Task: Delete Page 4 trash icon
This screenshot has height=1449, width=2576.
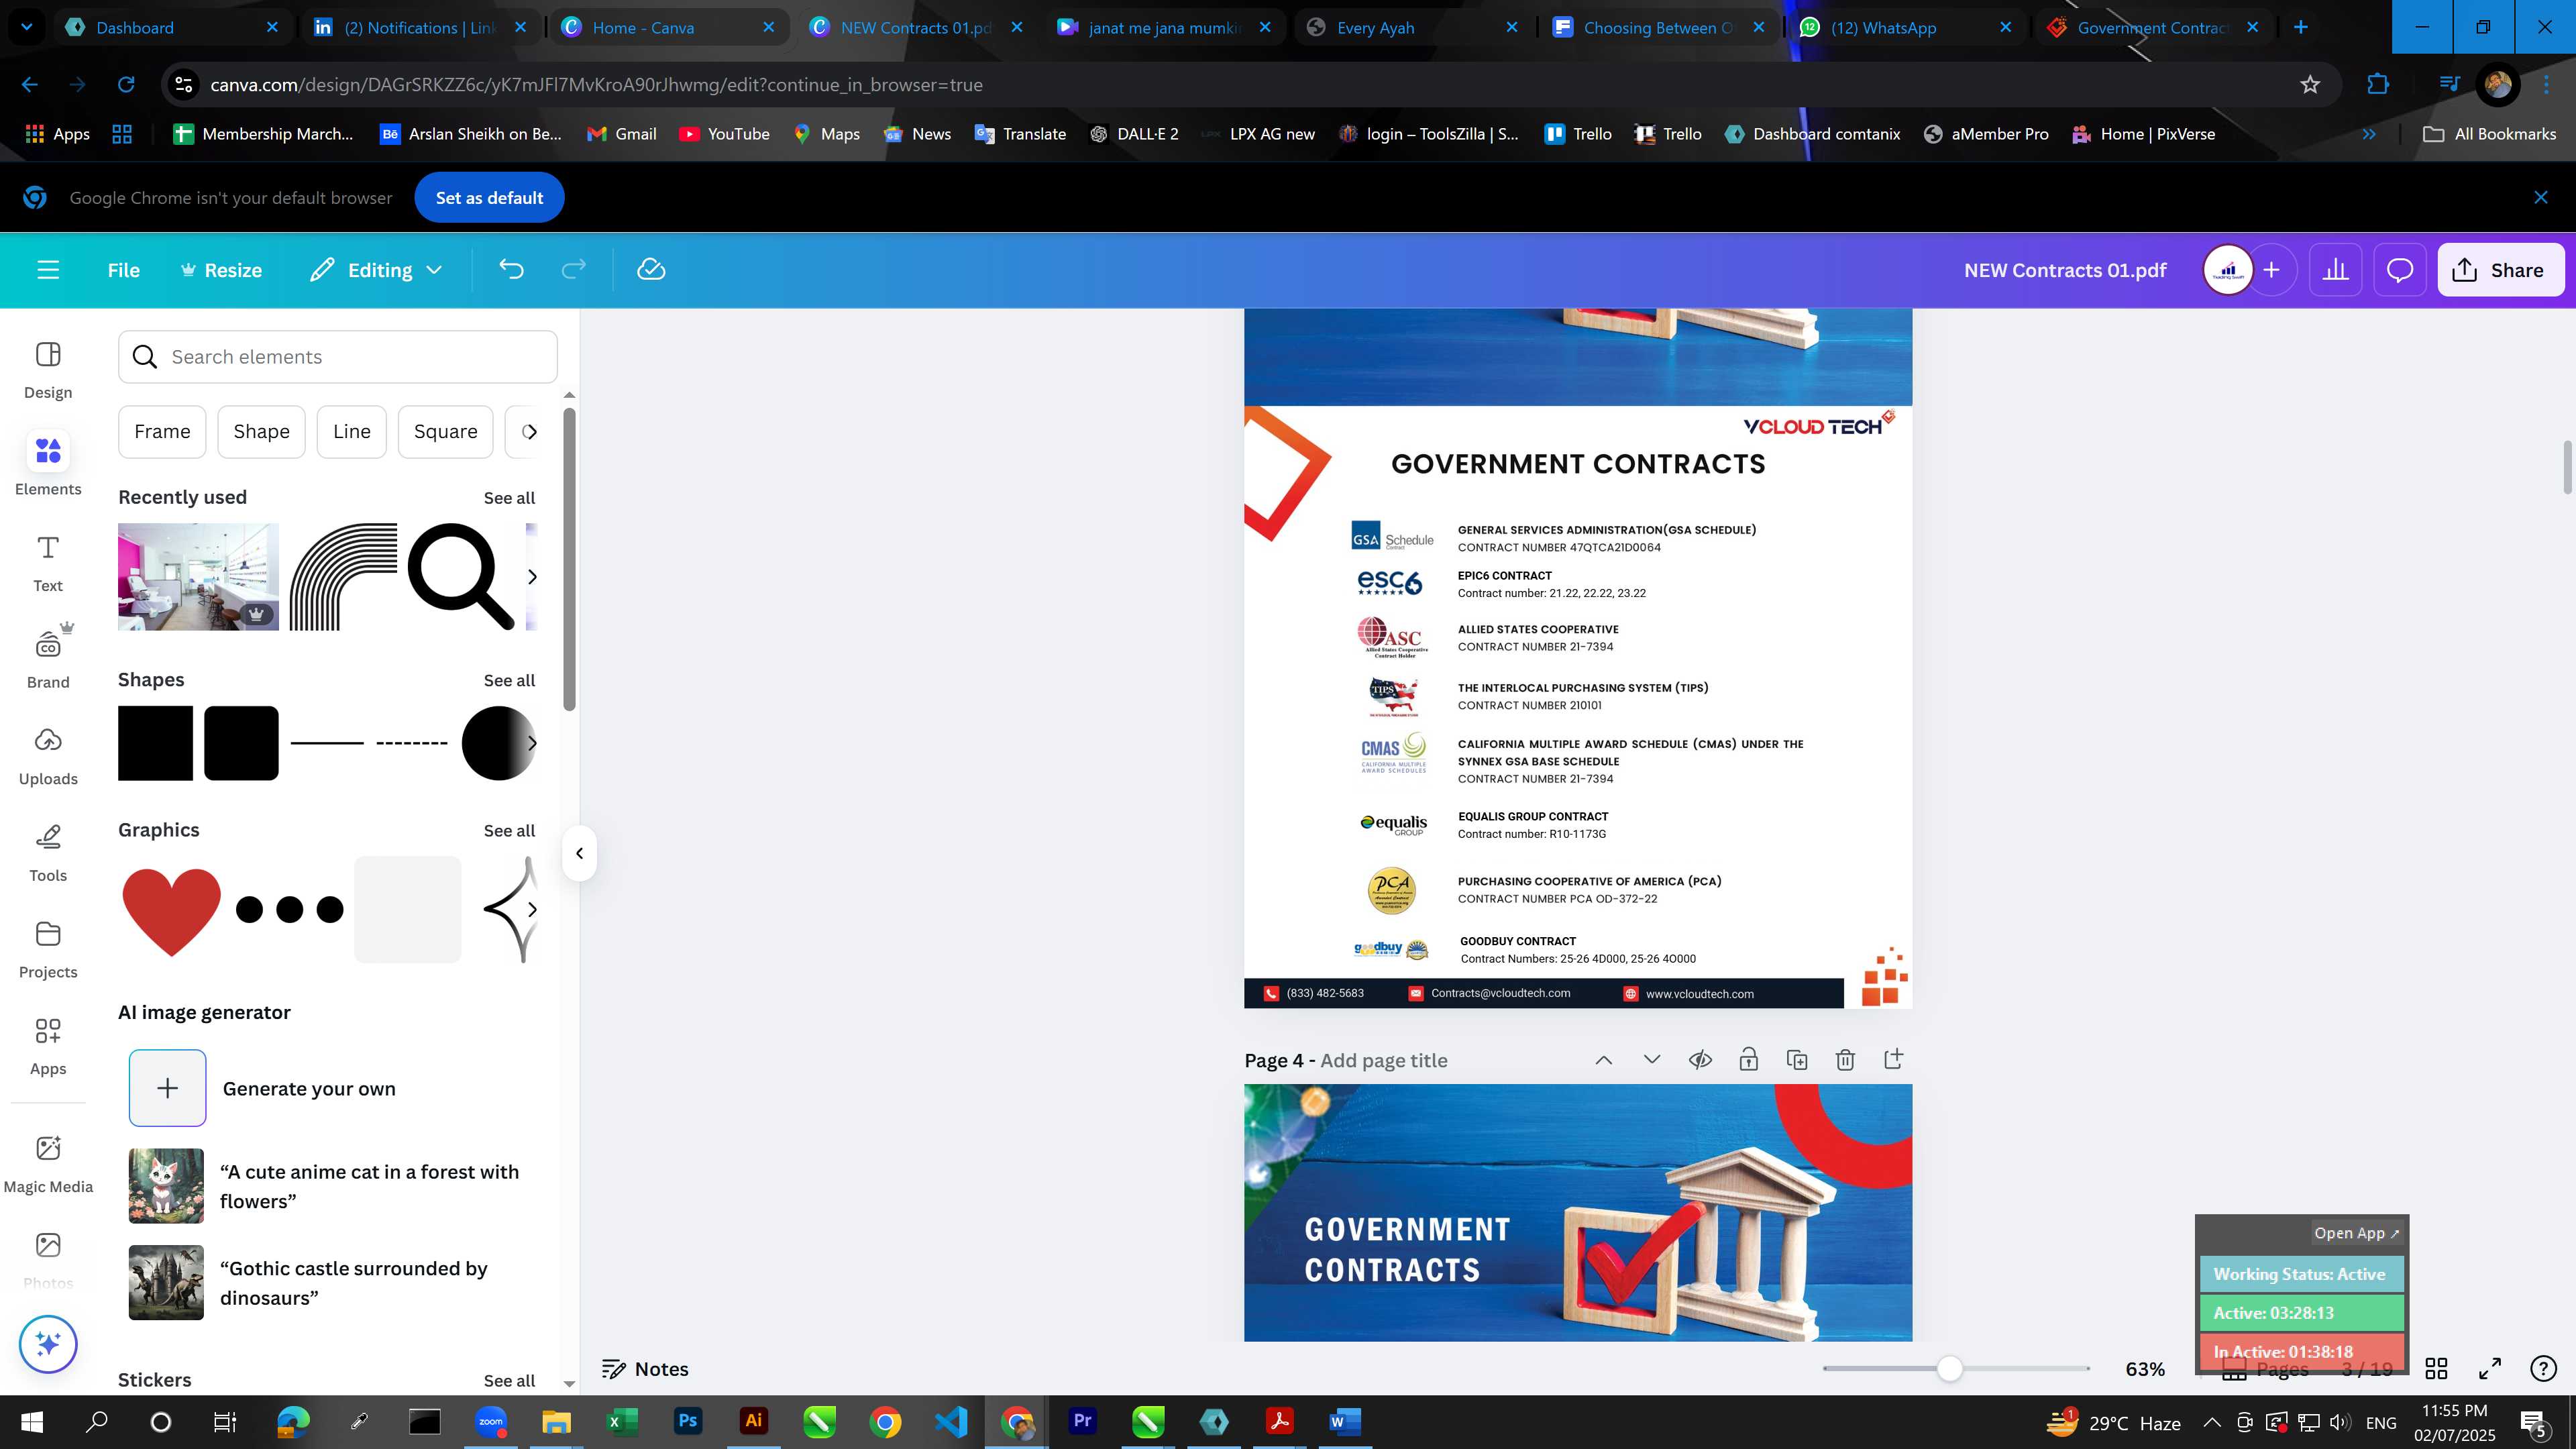Action: point(1845,1060)
